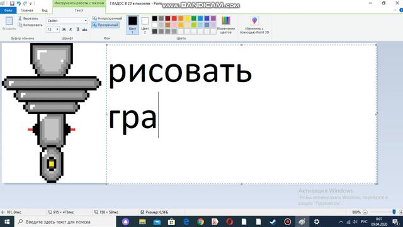
Task: Open the notification center icon
Action: 396,221
